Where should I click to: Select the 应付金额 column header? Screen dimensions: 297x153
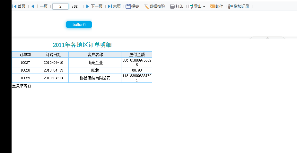pyautogui.click(x=137, y=55)
